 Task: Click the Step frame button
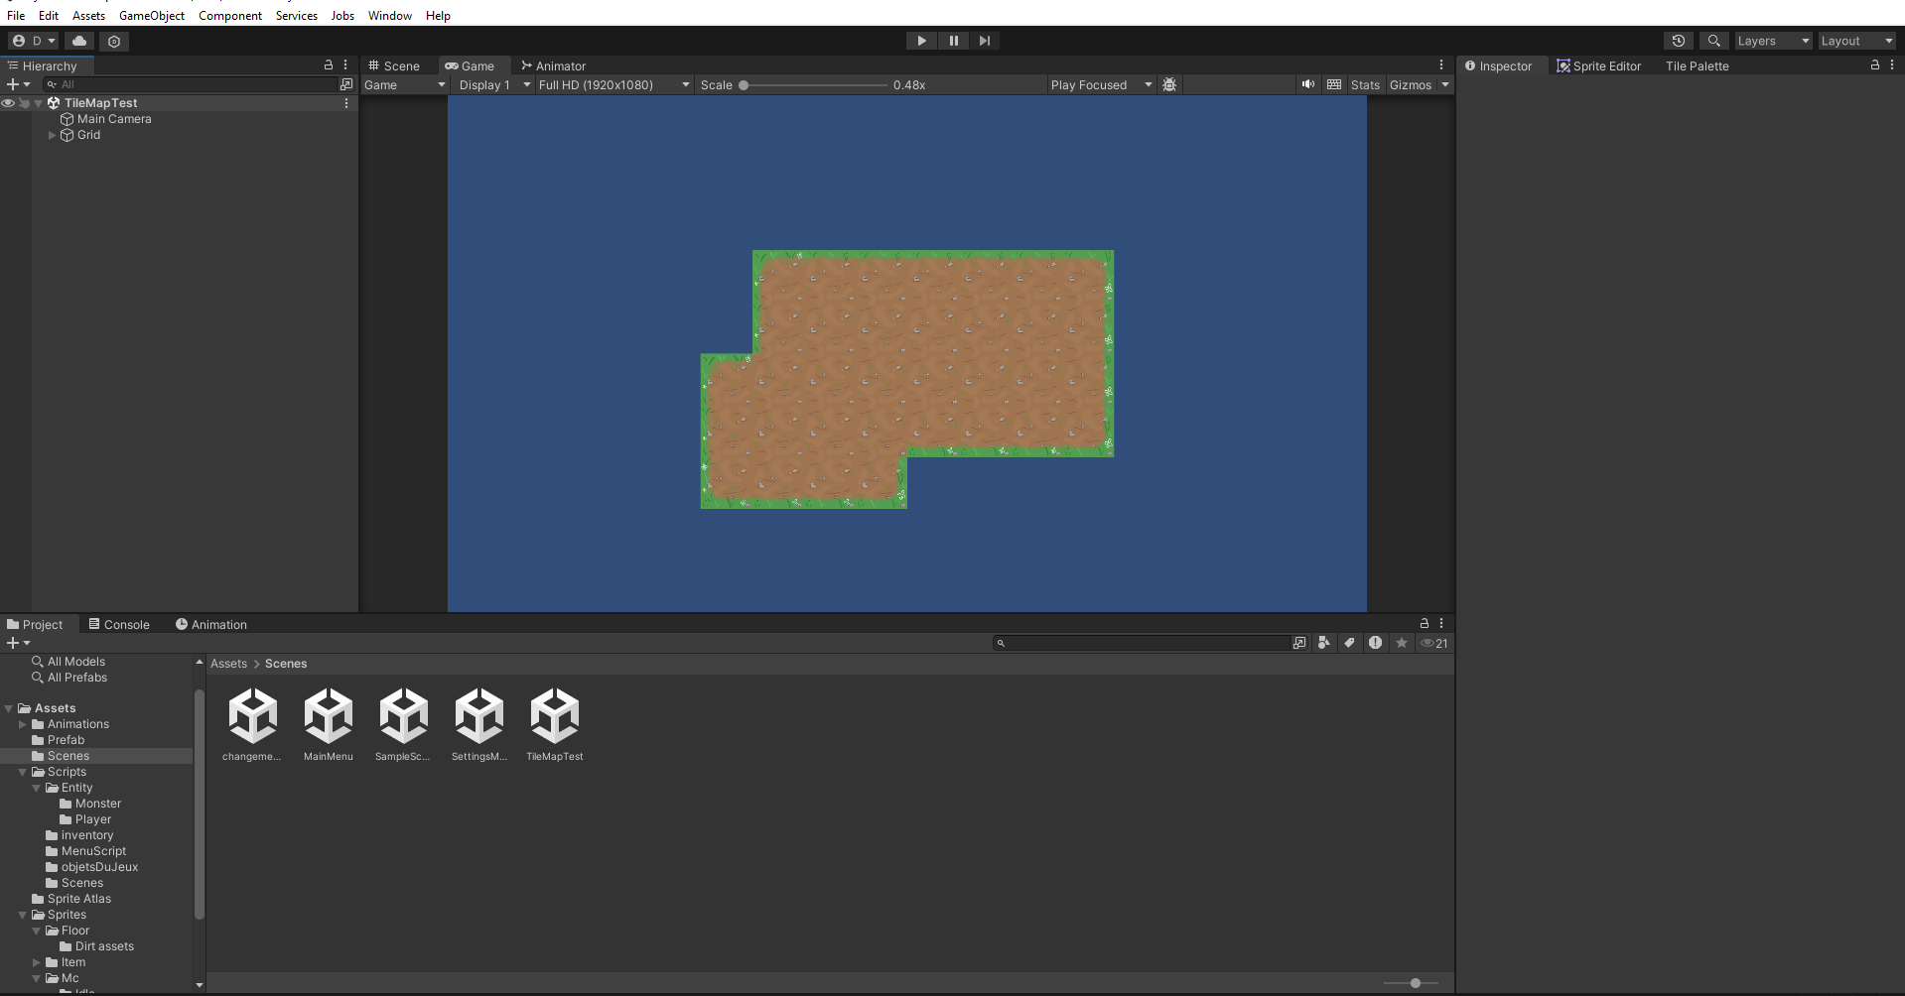(984, 41)
